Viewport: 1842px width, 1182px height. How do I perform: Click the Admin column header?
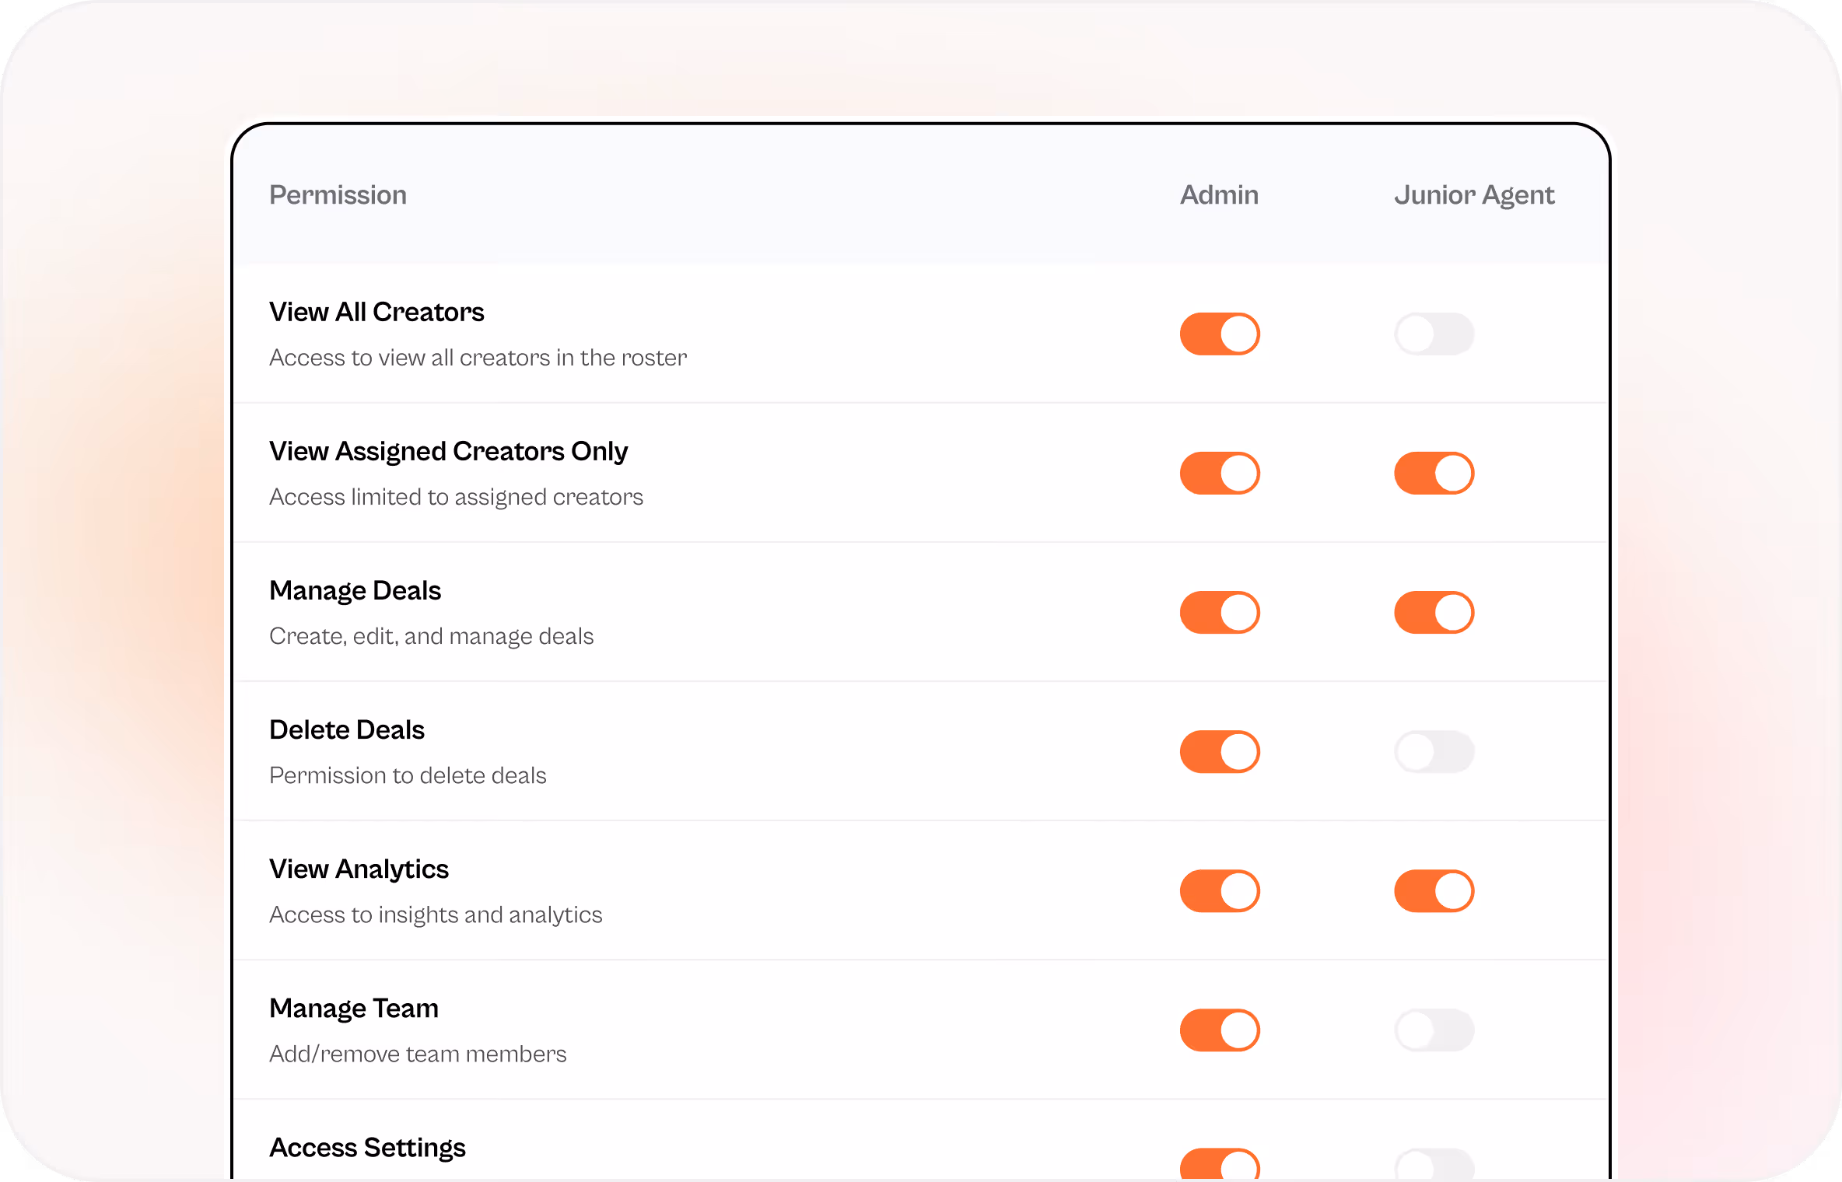1219,194
